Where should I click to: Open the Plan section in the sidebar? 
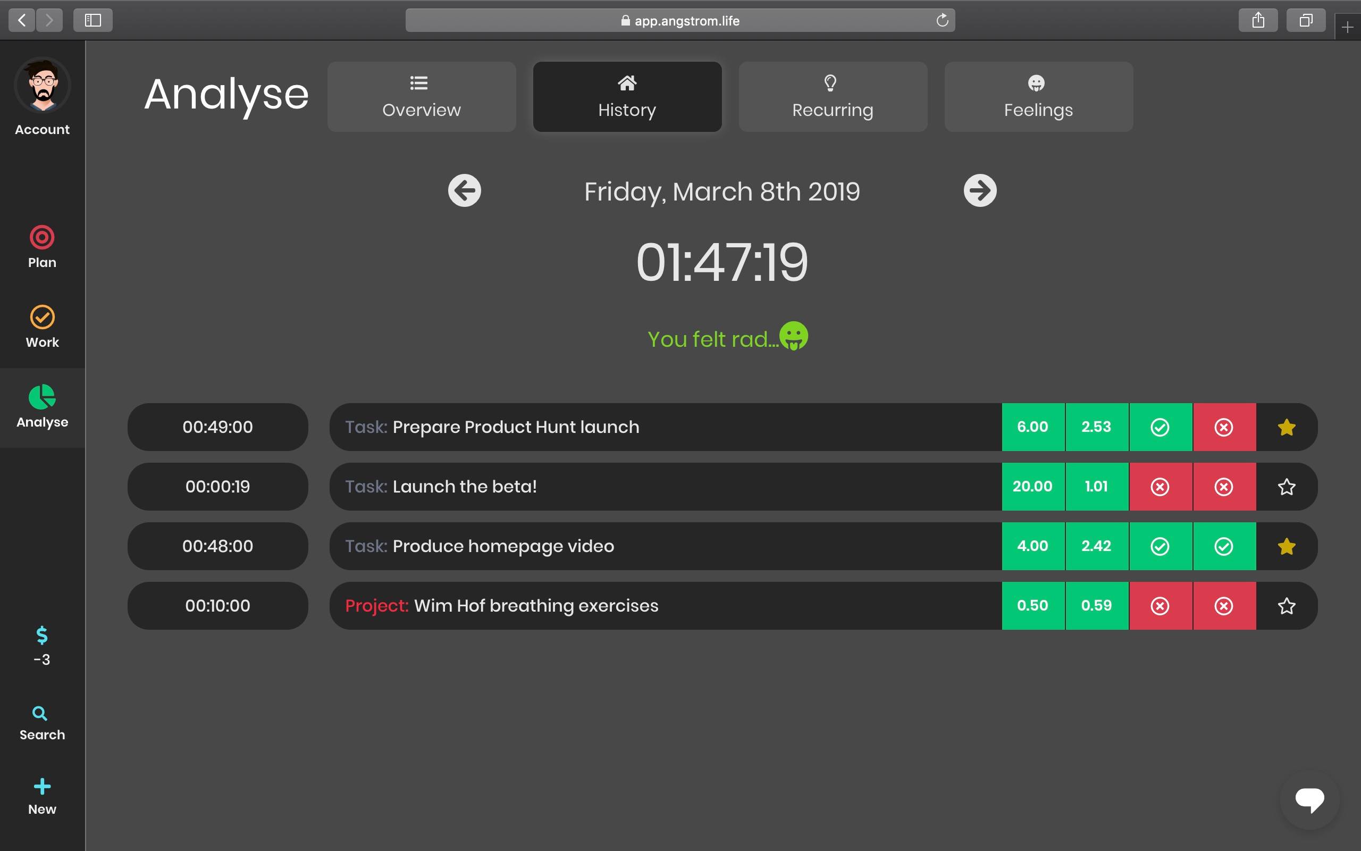41,246
